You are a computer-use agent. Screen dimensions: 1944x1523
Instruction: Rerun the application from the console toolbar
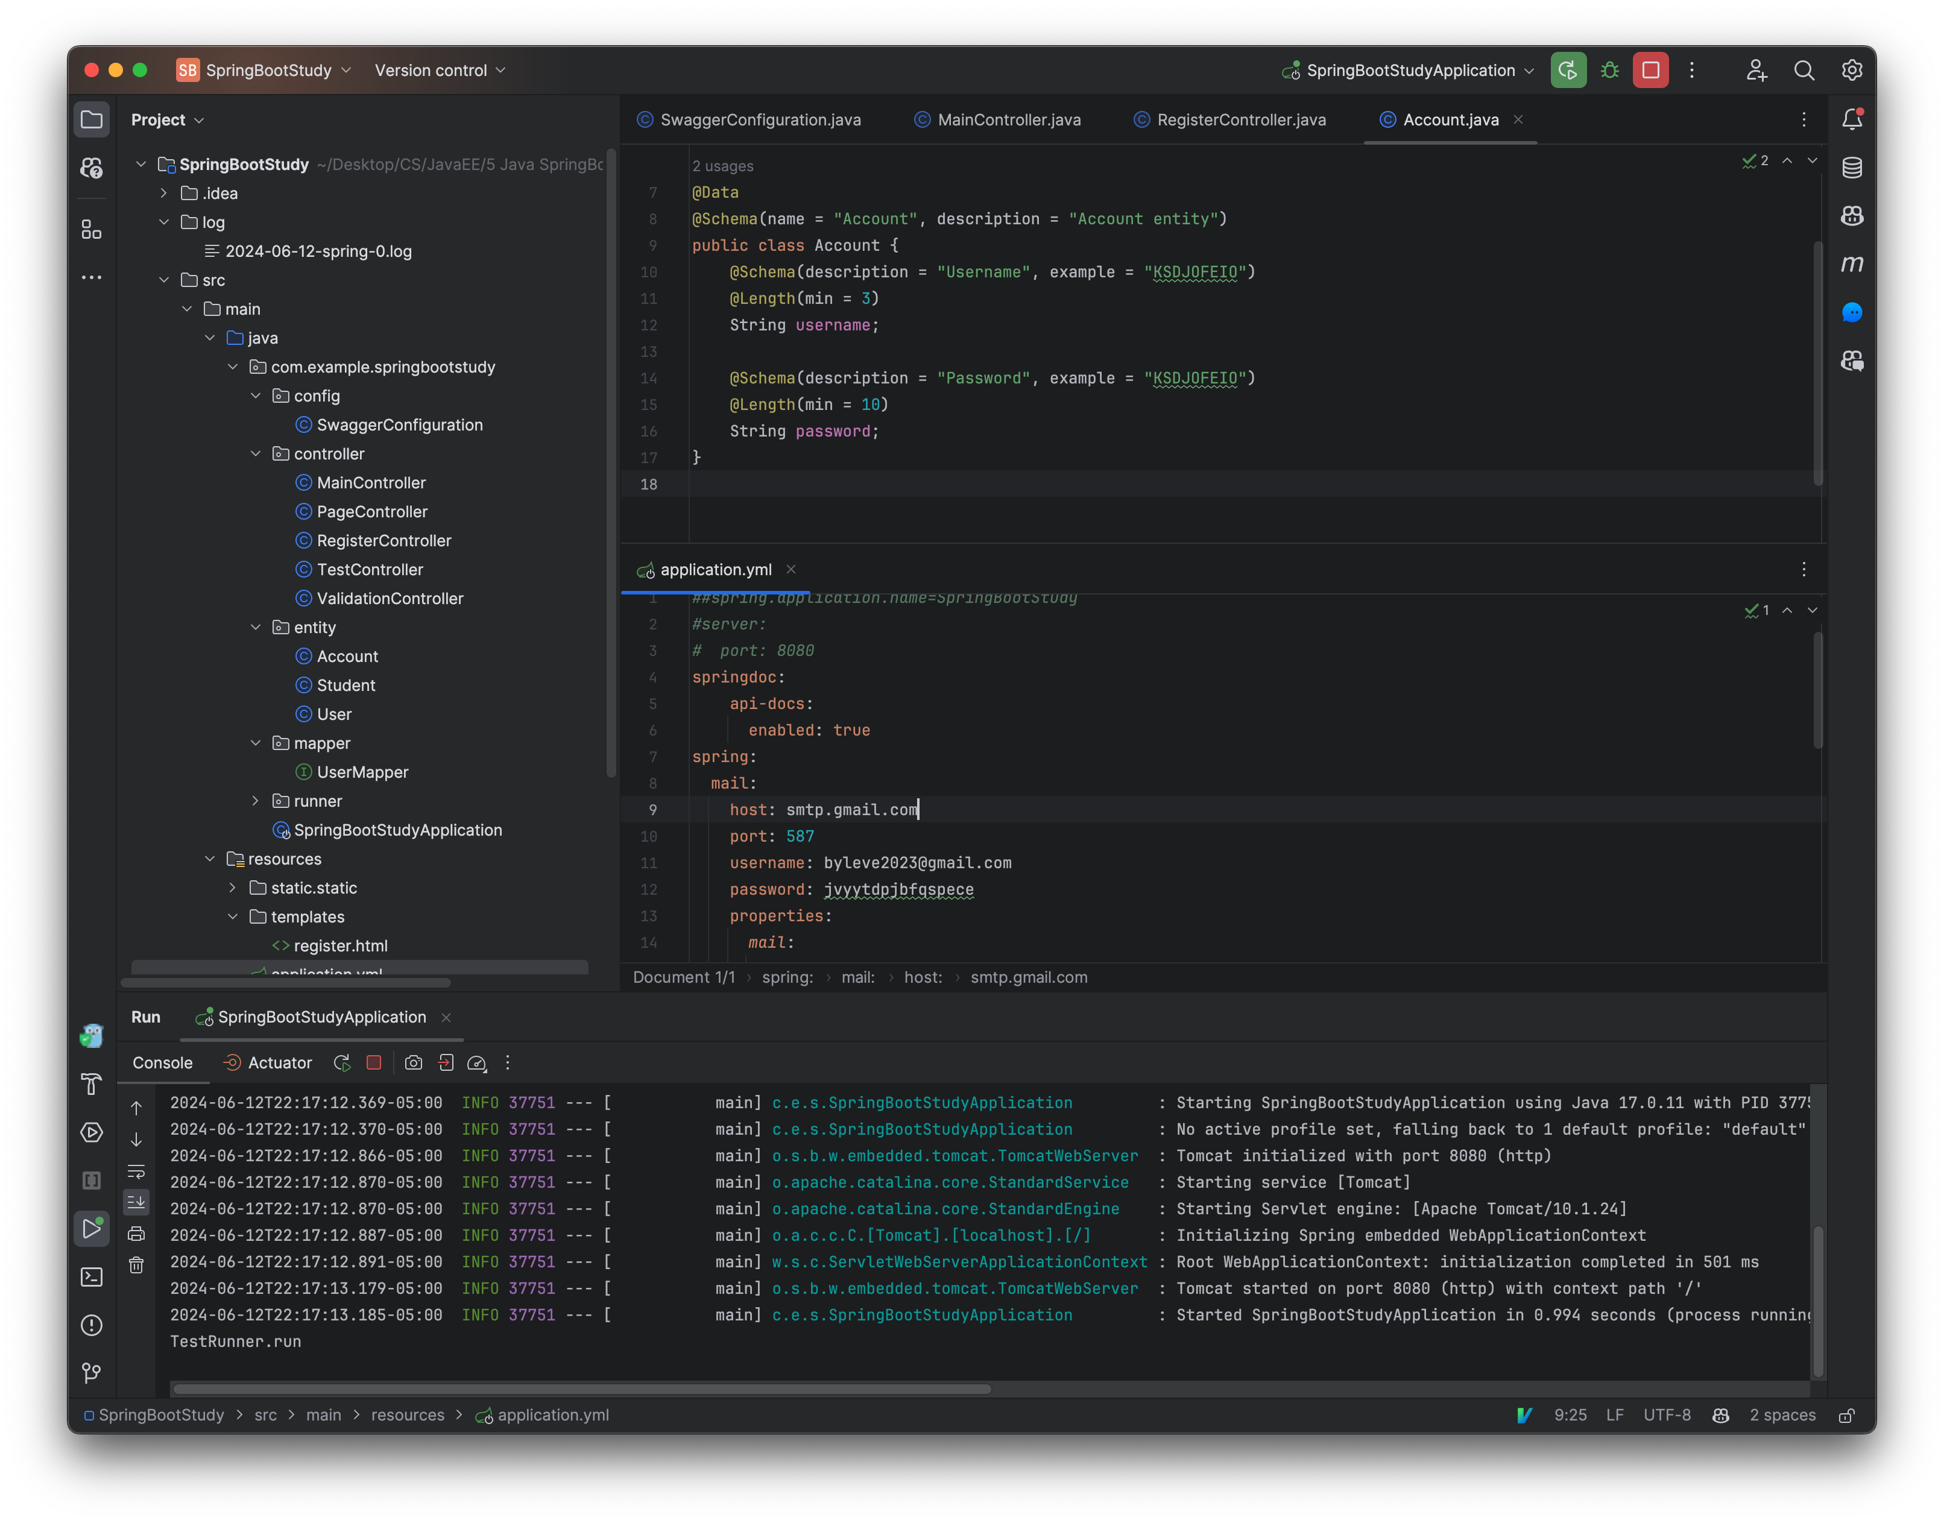tap(341, 1062)
